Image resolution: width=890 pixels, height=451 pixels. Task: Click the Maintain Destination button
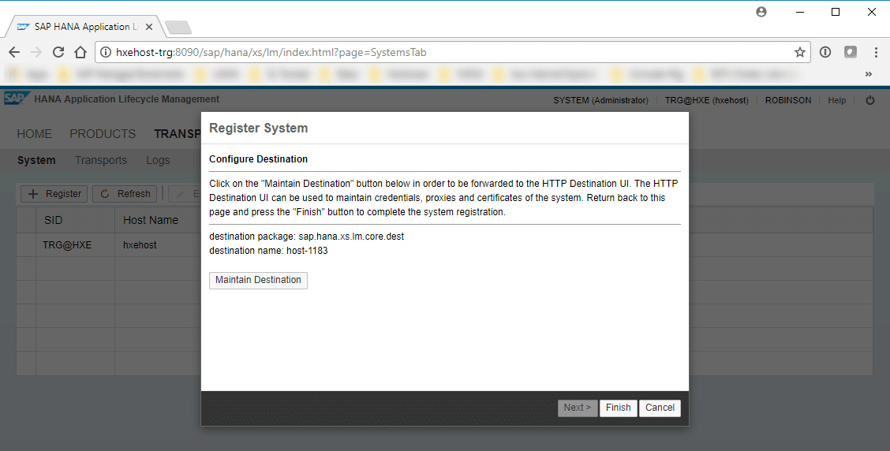pyautogui.click(x=258, y=280)
